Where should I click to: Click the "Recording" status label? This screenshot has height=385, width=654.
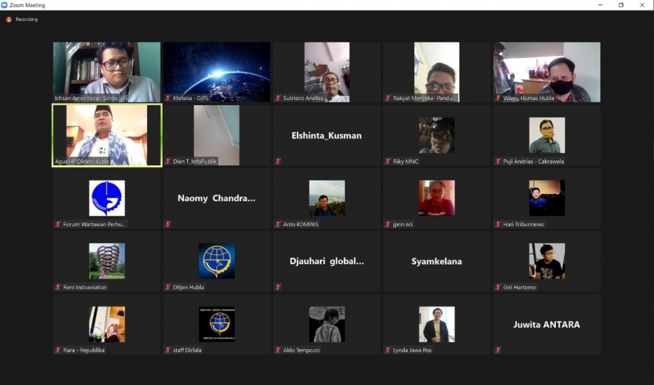(26, 20)
